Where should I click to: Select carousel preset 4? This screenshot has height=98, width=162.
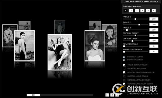(x=142, y=10)
